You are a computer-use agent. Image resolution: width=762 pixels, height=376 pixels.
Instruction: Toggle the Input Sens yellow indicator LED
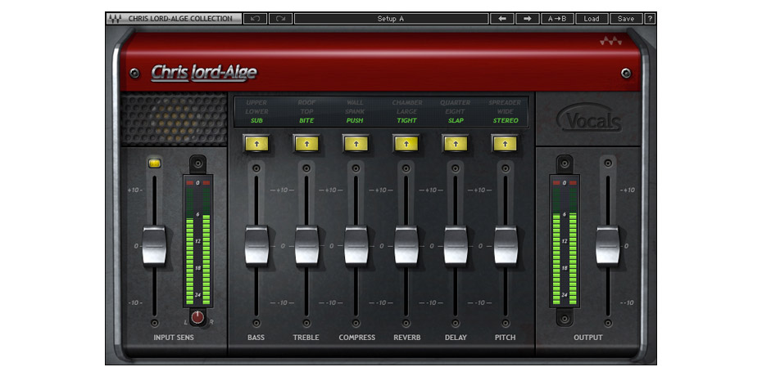point(154,163)
